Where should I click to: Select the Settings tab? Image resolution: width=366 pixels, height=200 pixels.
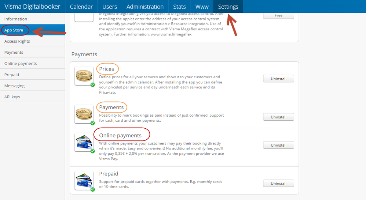228,7
